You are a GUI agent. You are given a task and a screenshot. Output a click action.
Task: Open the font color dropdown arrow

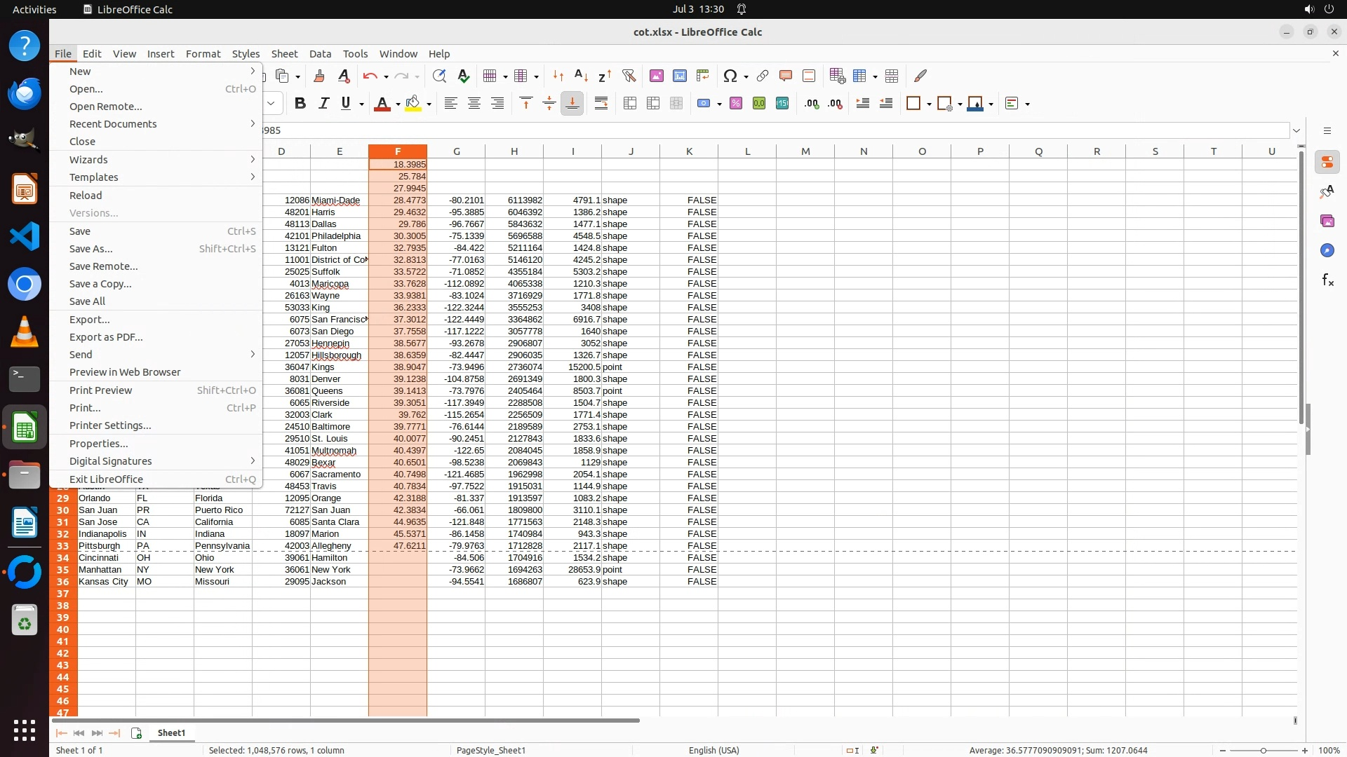398,104
